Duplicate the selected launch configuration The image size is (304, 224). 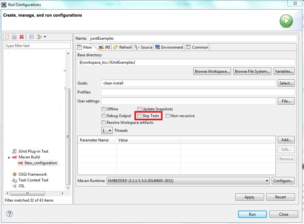coord(14,37)
